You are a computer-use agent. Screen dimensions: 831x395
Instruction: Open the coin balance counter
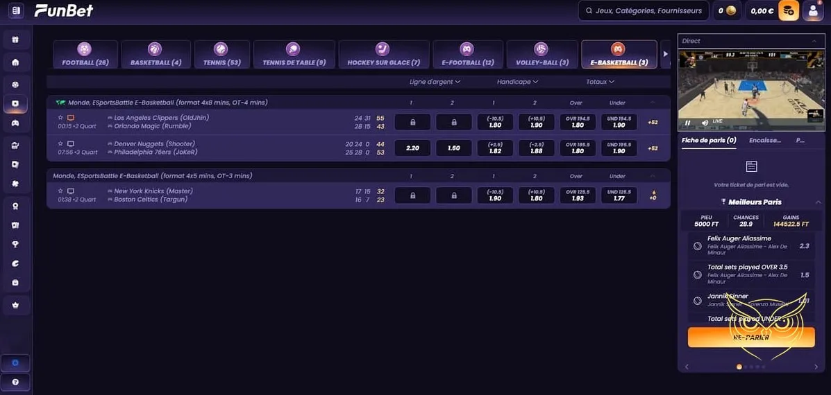(x=727, y=10)
